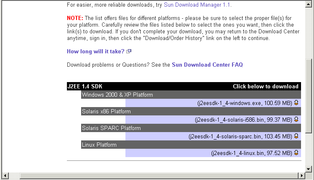Click the download icon for j2eesdk-1_4-linux.bin
Screen dimensions: 314x180
[x=296, y=153]
